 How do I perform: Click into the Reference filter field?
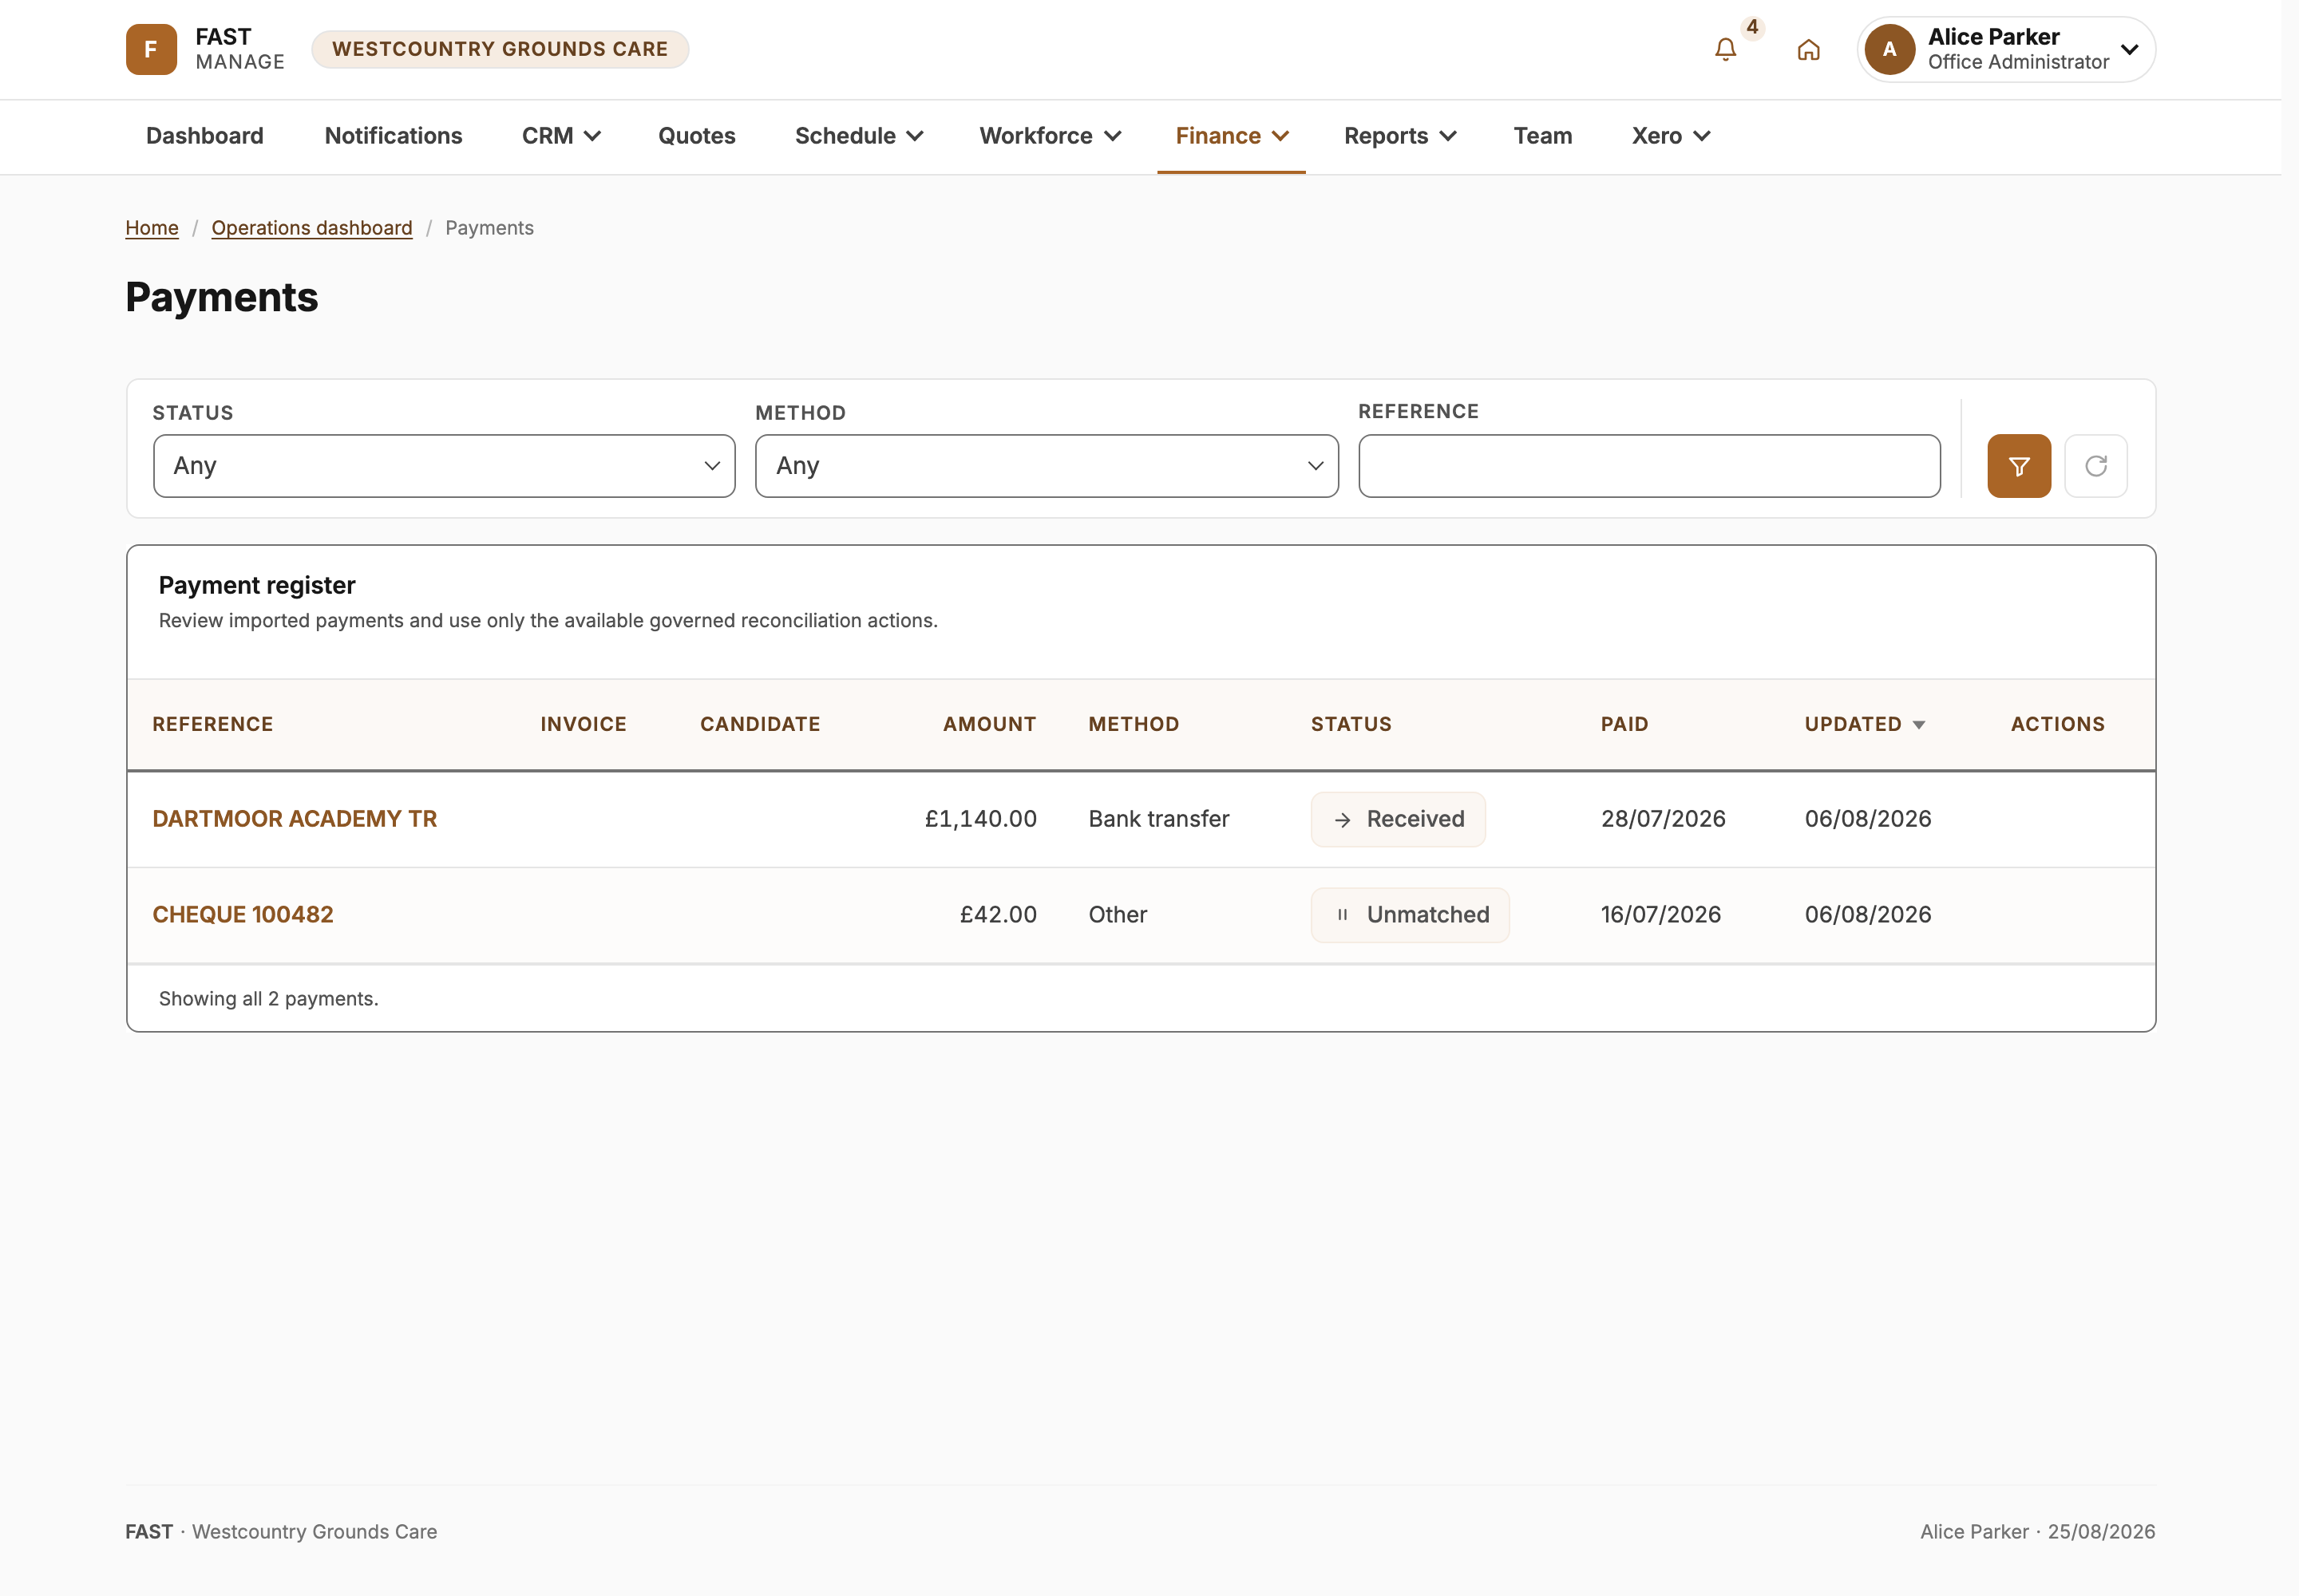click(1648, 466)
